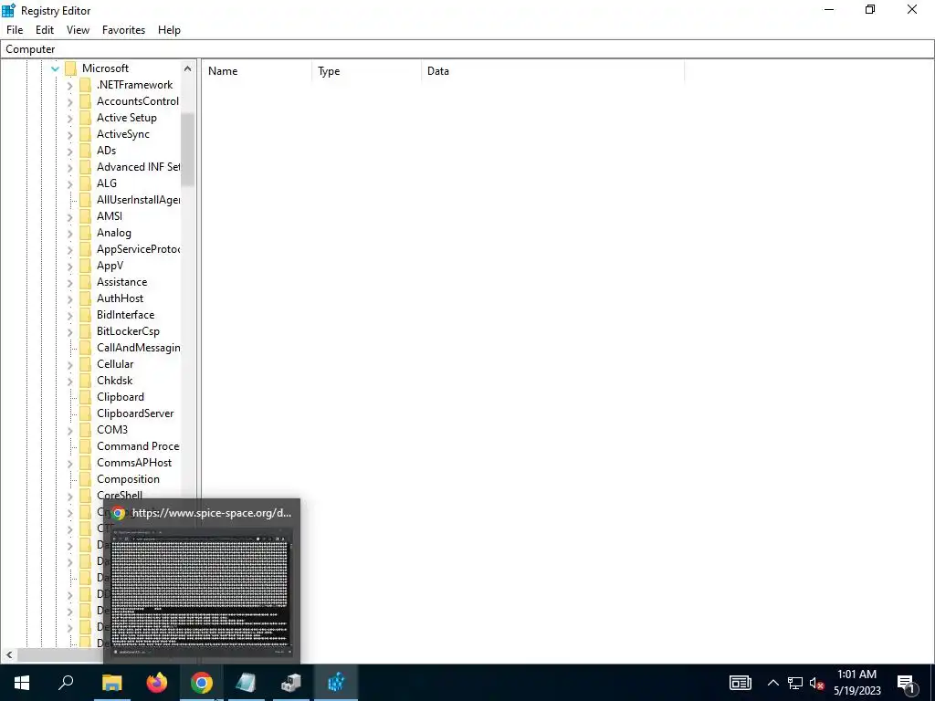Viewport: 935px width, 701px height.
Task: Select the BidInterface folder icon
Action: 86,315
